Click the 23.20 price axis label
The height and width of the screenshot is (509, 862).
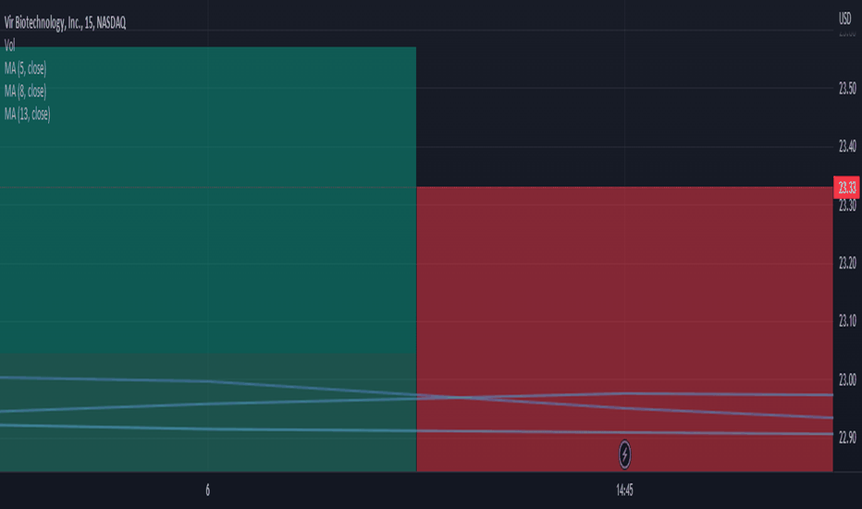(x=847, y=263)
